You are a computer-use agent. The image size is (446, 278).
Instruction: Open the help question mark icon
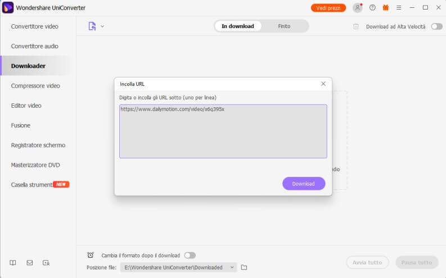(372, 8)
